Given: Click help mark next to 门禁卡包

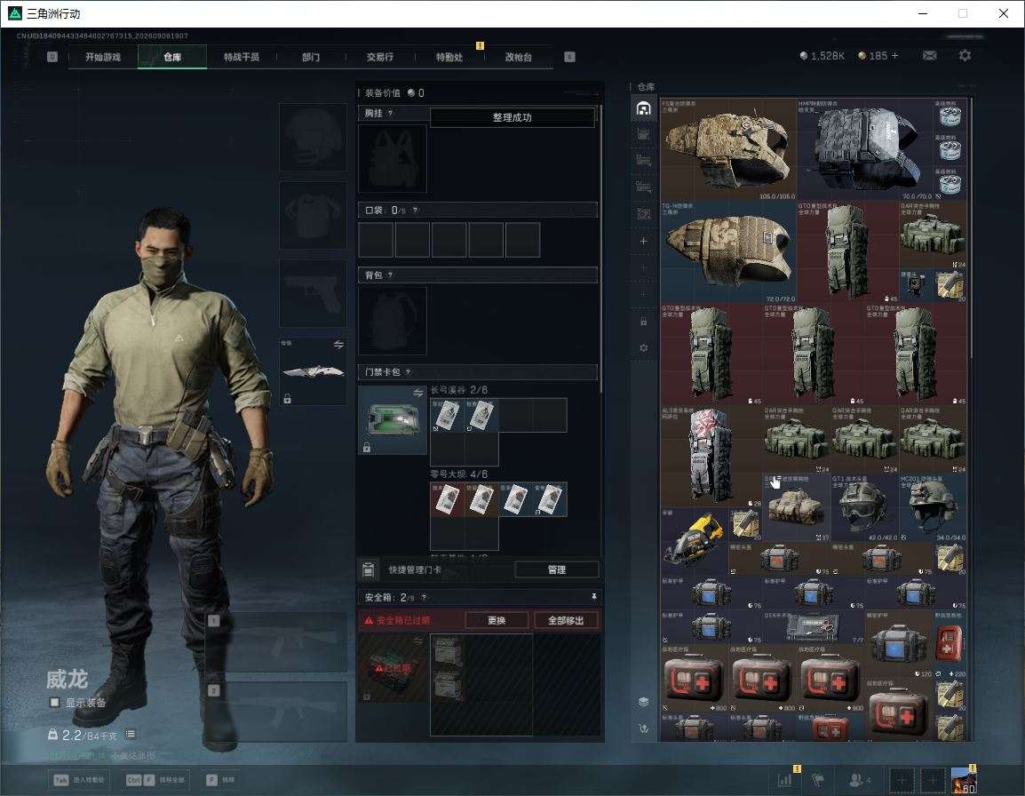Looking at the screenshot, I should 408,371.
